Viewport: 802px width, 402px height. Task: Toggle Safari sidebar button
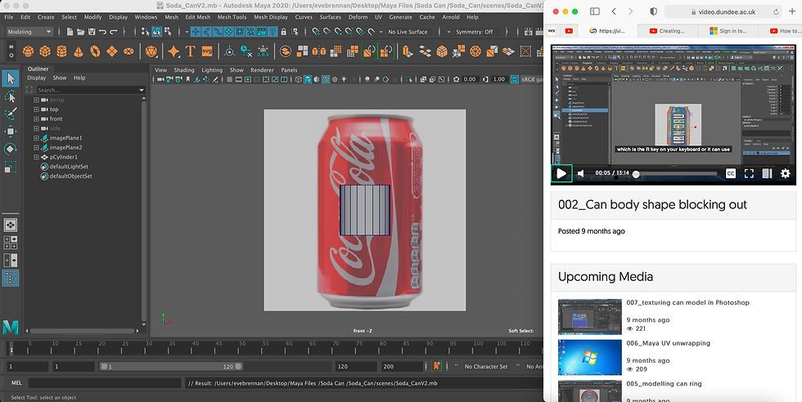pyautogui.click(x=594, y=11)
